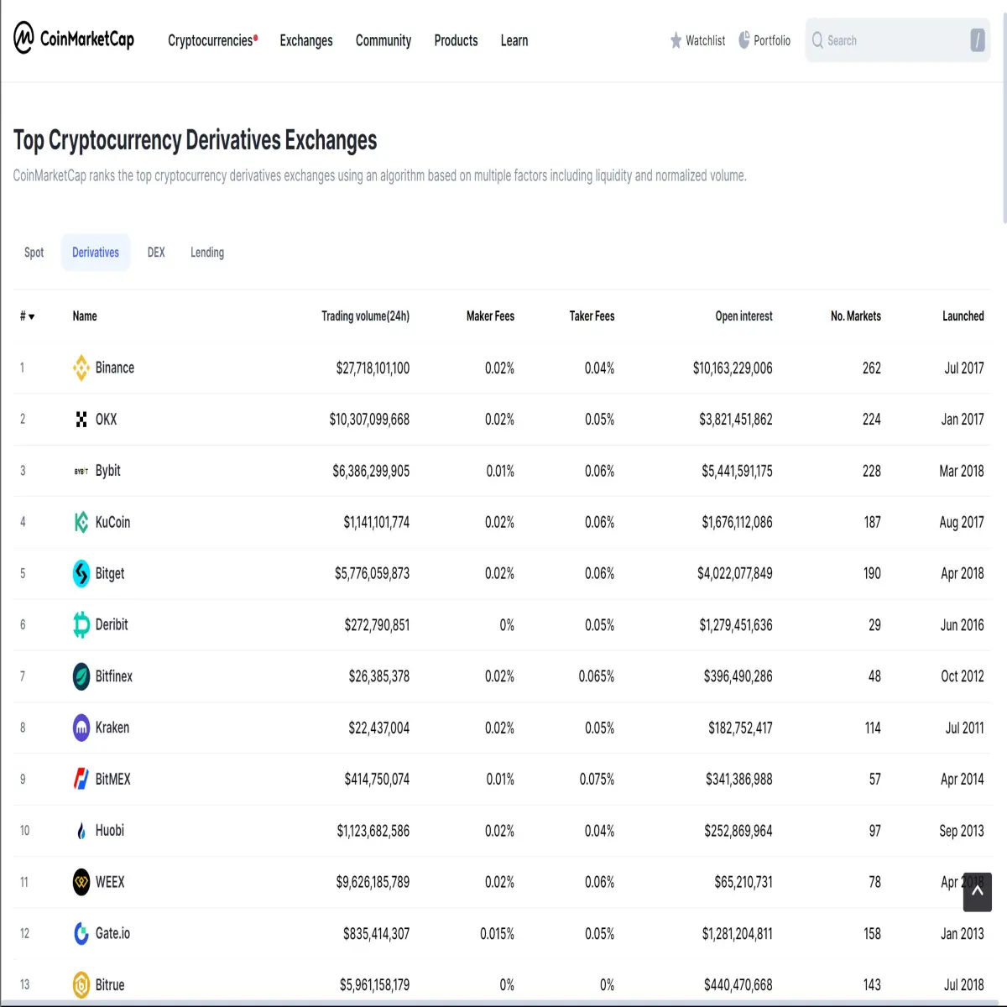Click the OKX logo icon

81,420
